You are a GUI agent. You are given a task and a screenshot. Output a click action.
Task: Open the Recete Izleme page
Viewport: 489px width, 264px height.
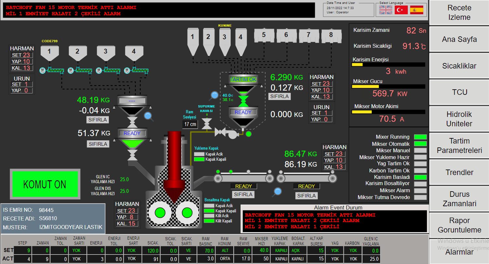click(x=459, y=12)
